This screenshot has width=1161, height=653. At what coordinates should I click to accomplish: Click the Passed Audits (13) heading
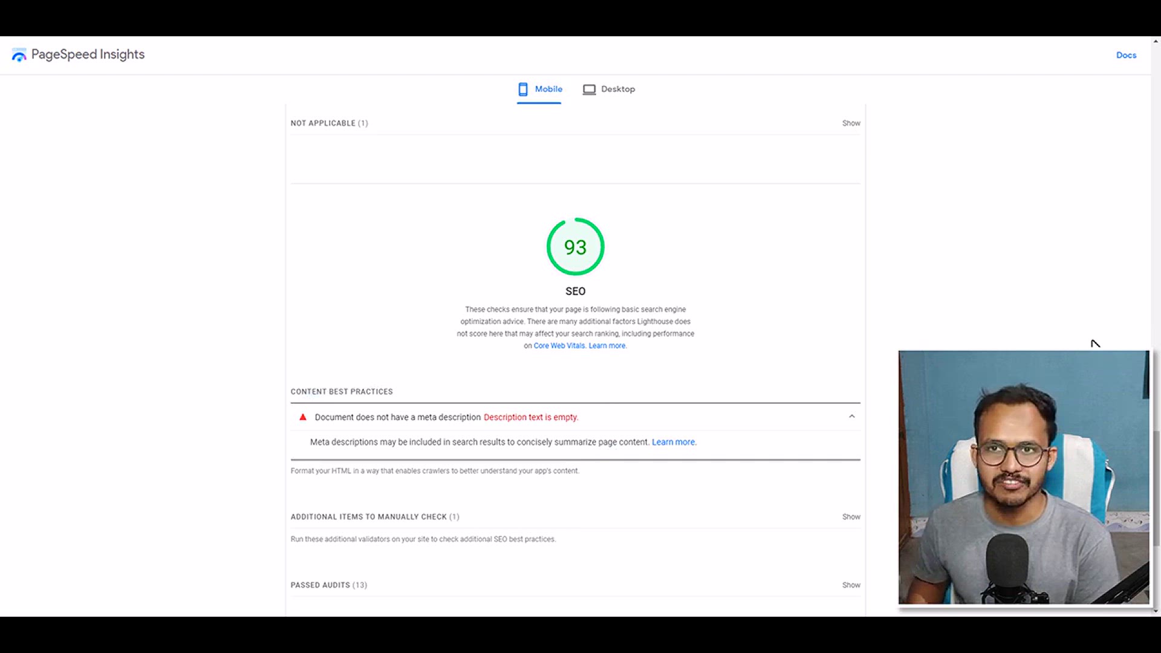coord(328,585)
